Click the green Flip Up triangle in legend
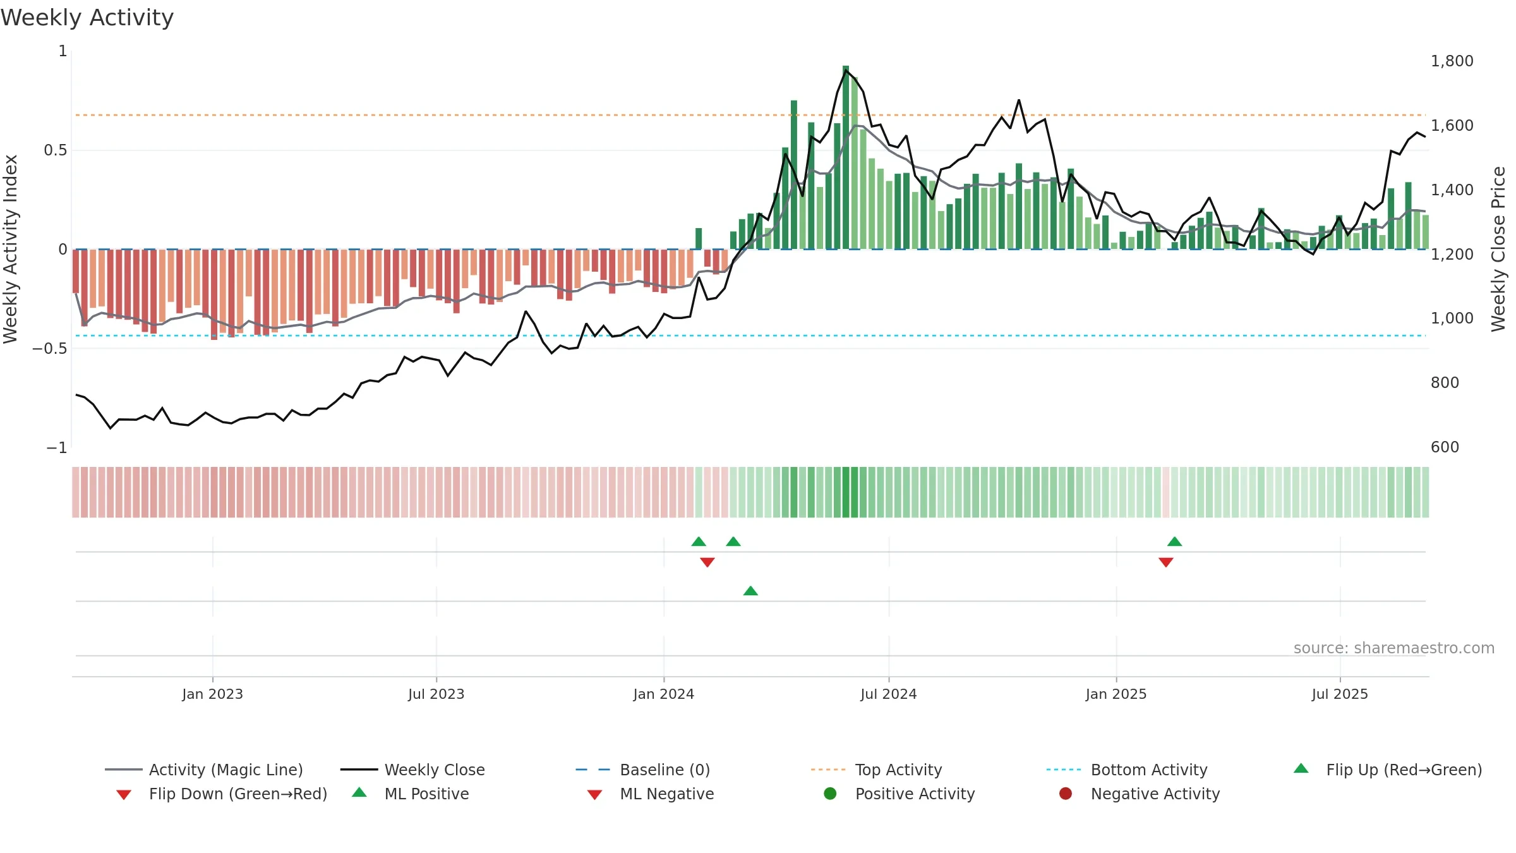 (x=1301, y=768)
